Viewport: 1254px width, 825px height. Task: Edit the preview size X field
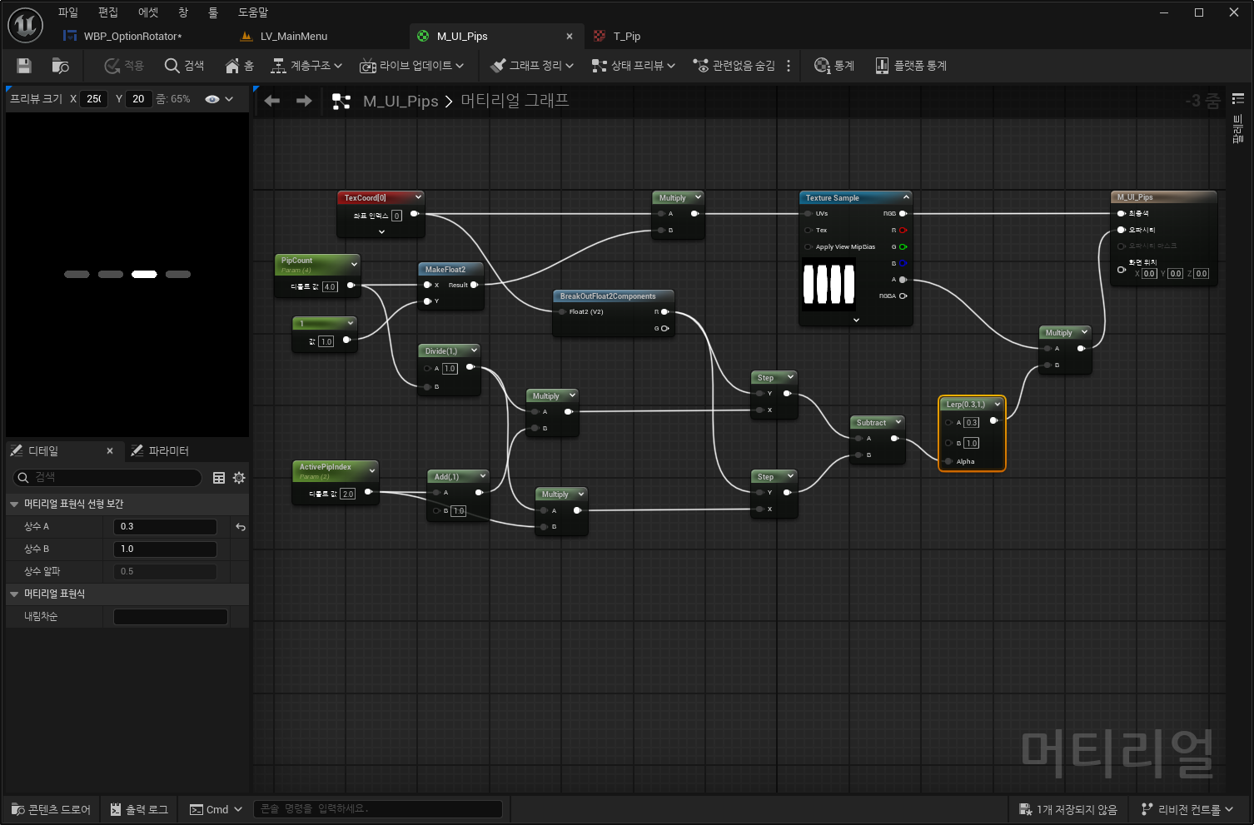[x=94, y=98]
